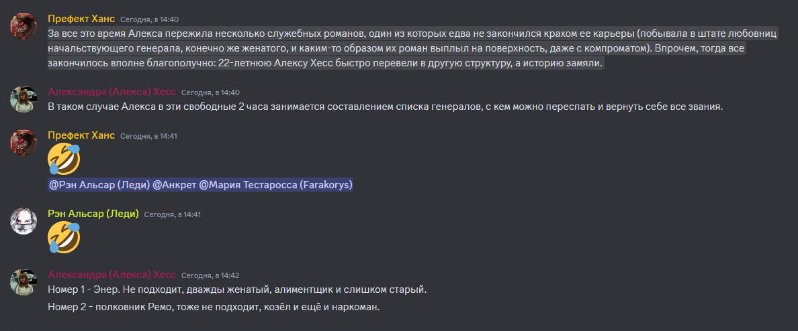Click message about list of generals
Viewport: 798px width, 331px height.
386,107
